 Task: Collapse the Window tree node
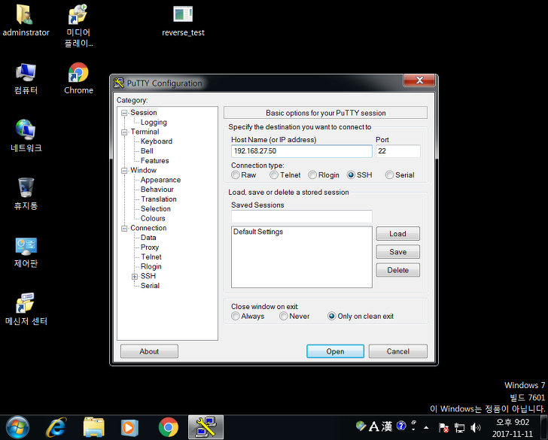point(124,171)
